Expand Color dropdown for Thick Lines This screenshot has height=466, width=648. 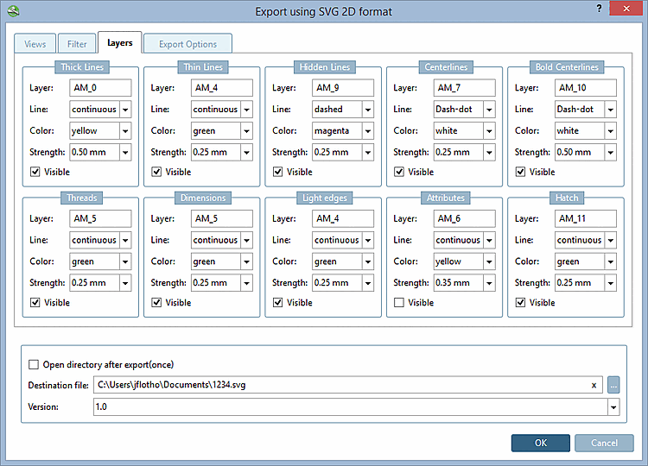(125, 131)
